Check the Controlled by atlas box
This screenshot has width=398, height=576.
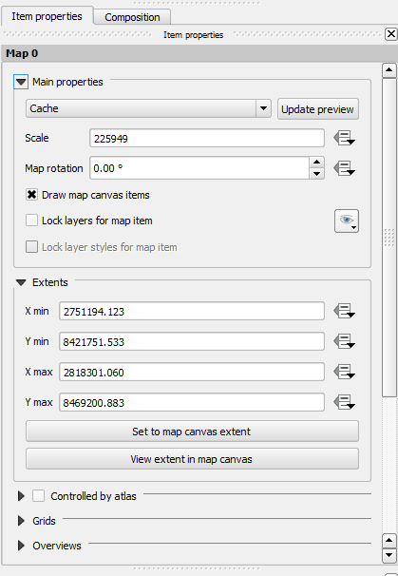[38, 496]
